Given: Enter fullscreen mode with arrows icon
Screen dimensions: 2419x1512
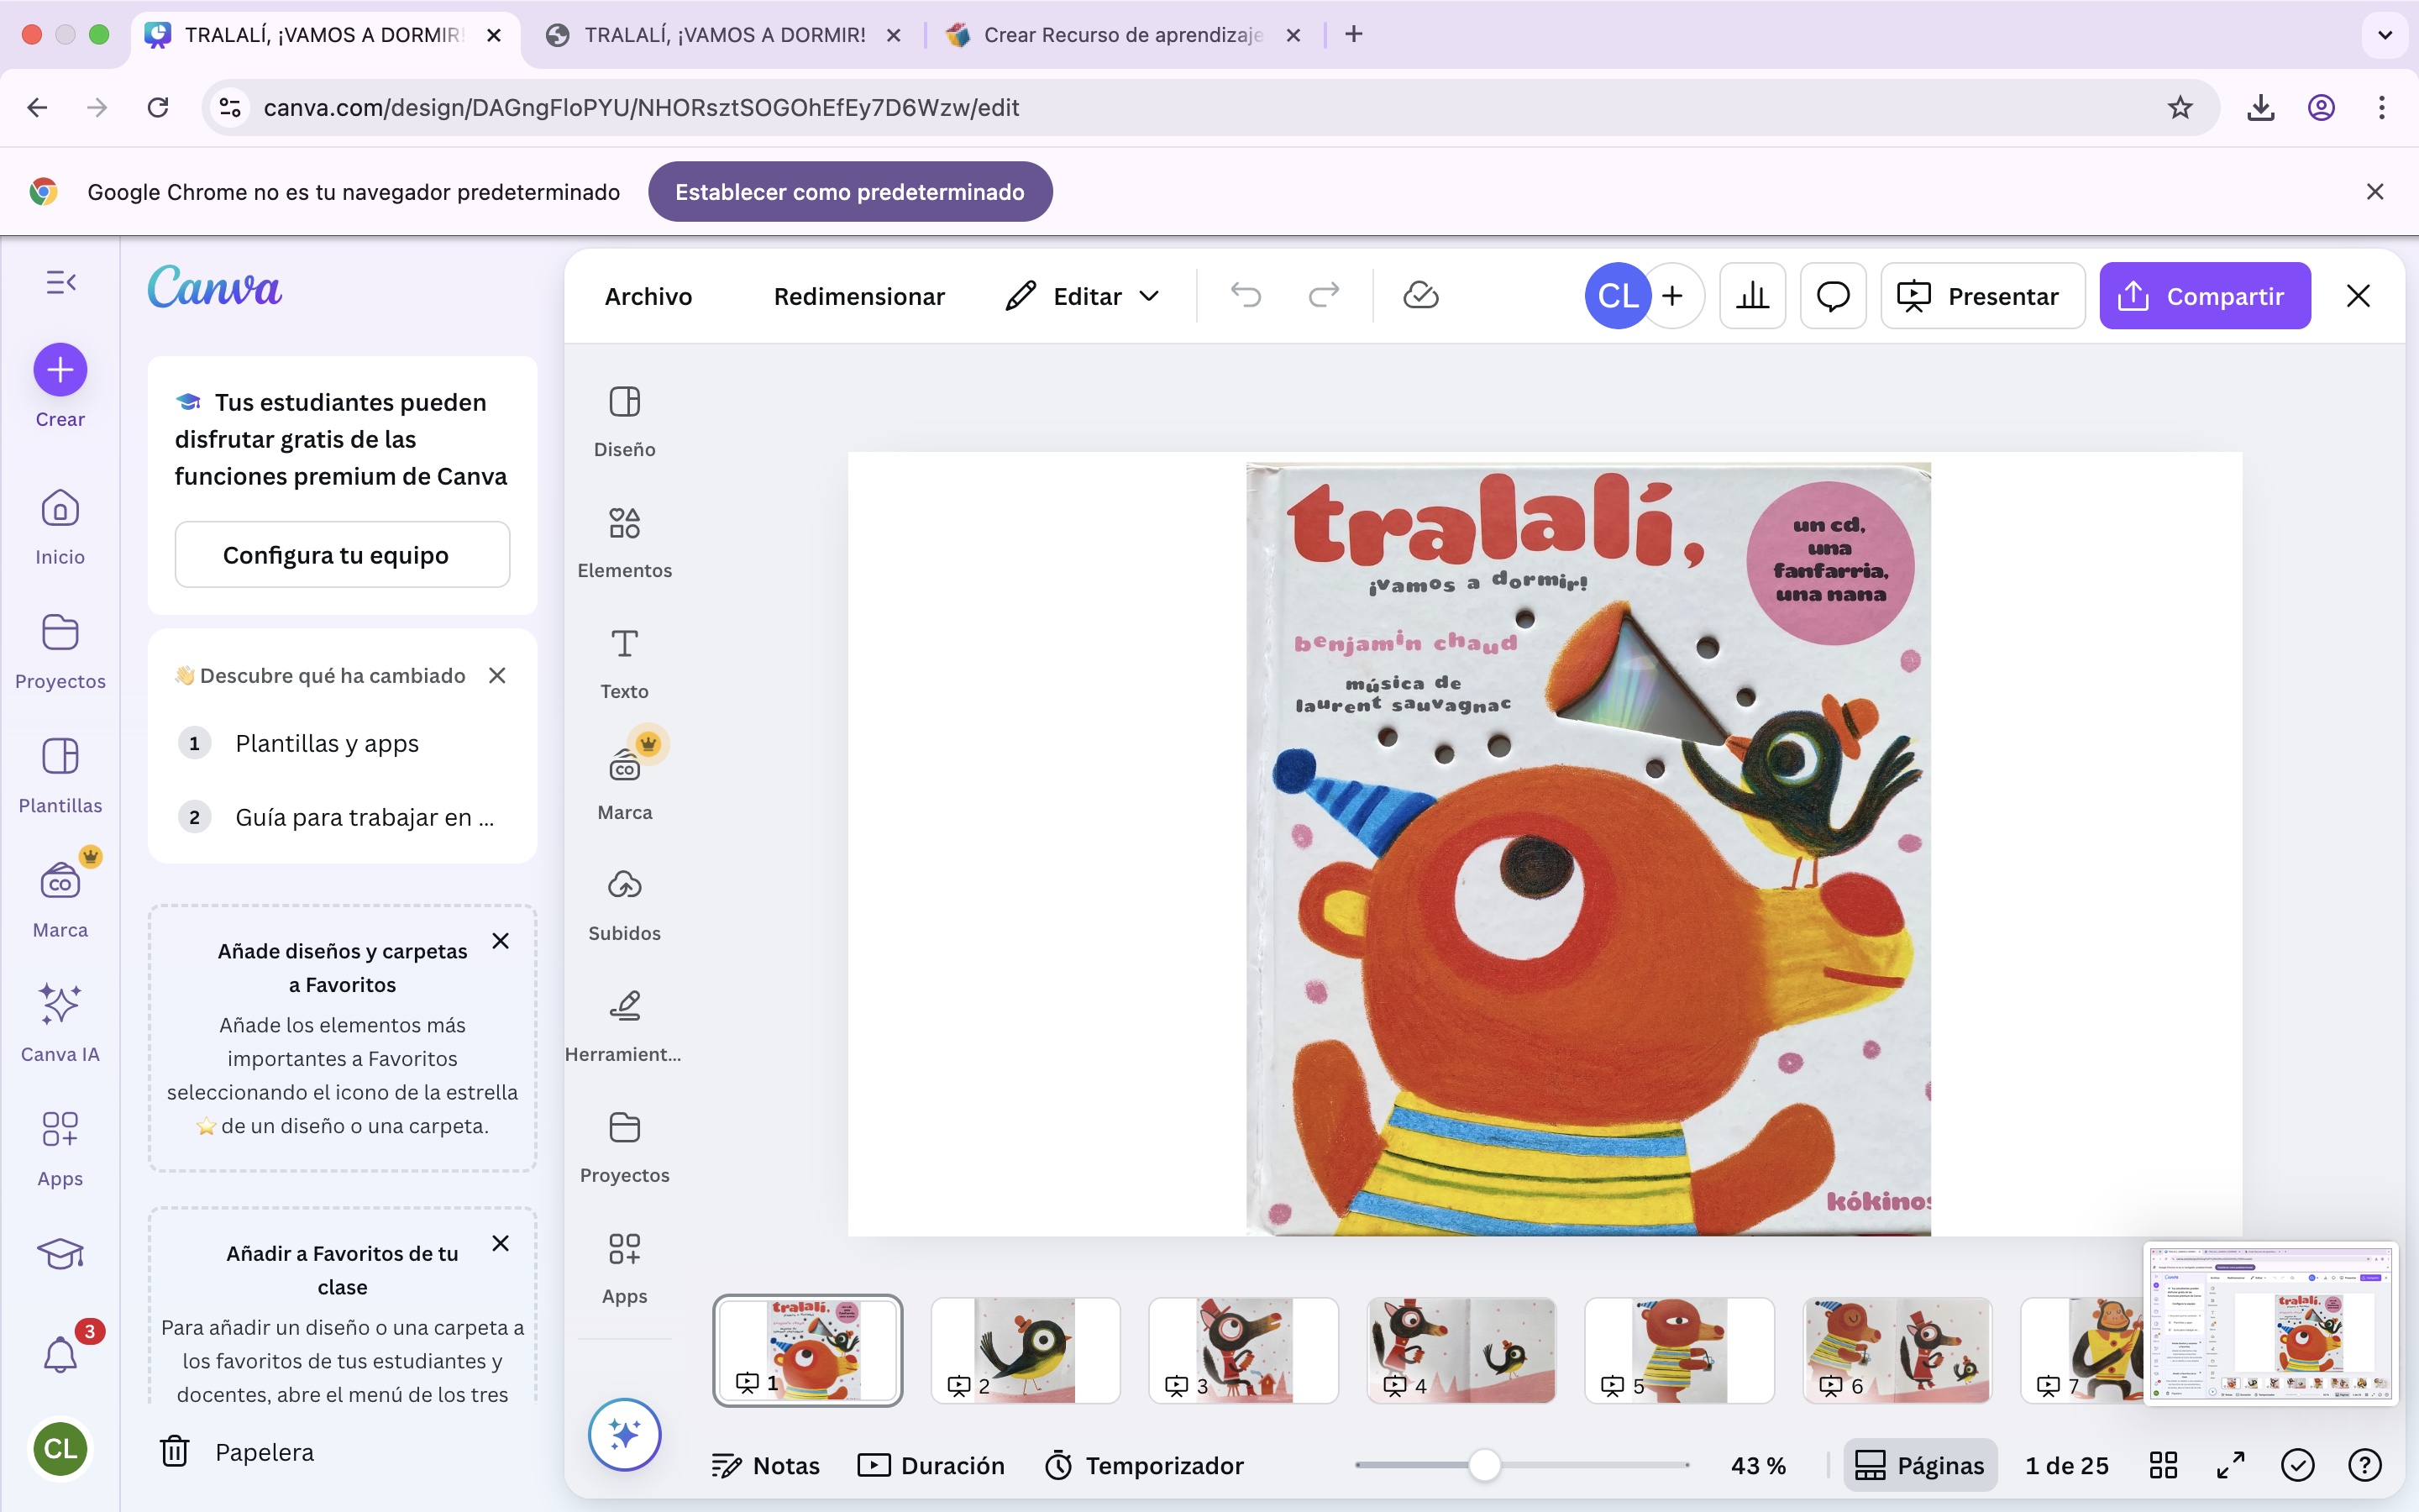Looking at the screenshot, I should [2230, 1465].
